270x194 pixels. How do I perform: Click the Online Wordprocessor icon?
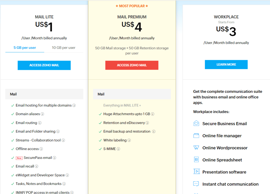click(x=196, y=148)
